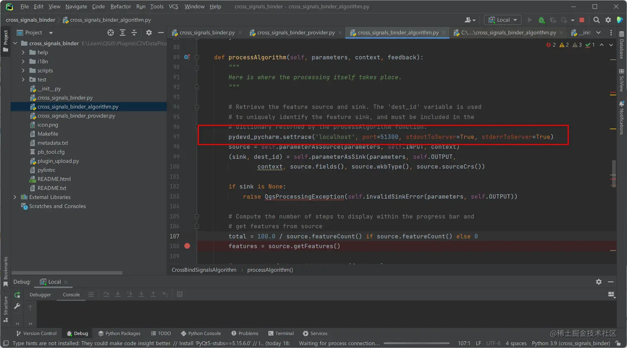The height and width of the screenshot is (348, 627).
Task: Click the green Debug bug icon
Action: pyautogui.click(x=541, y=20)
